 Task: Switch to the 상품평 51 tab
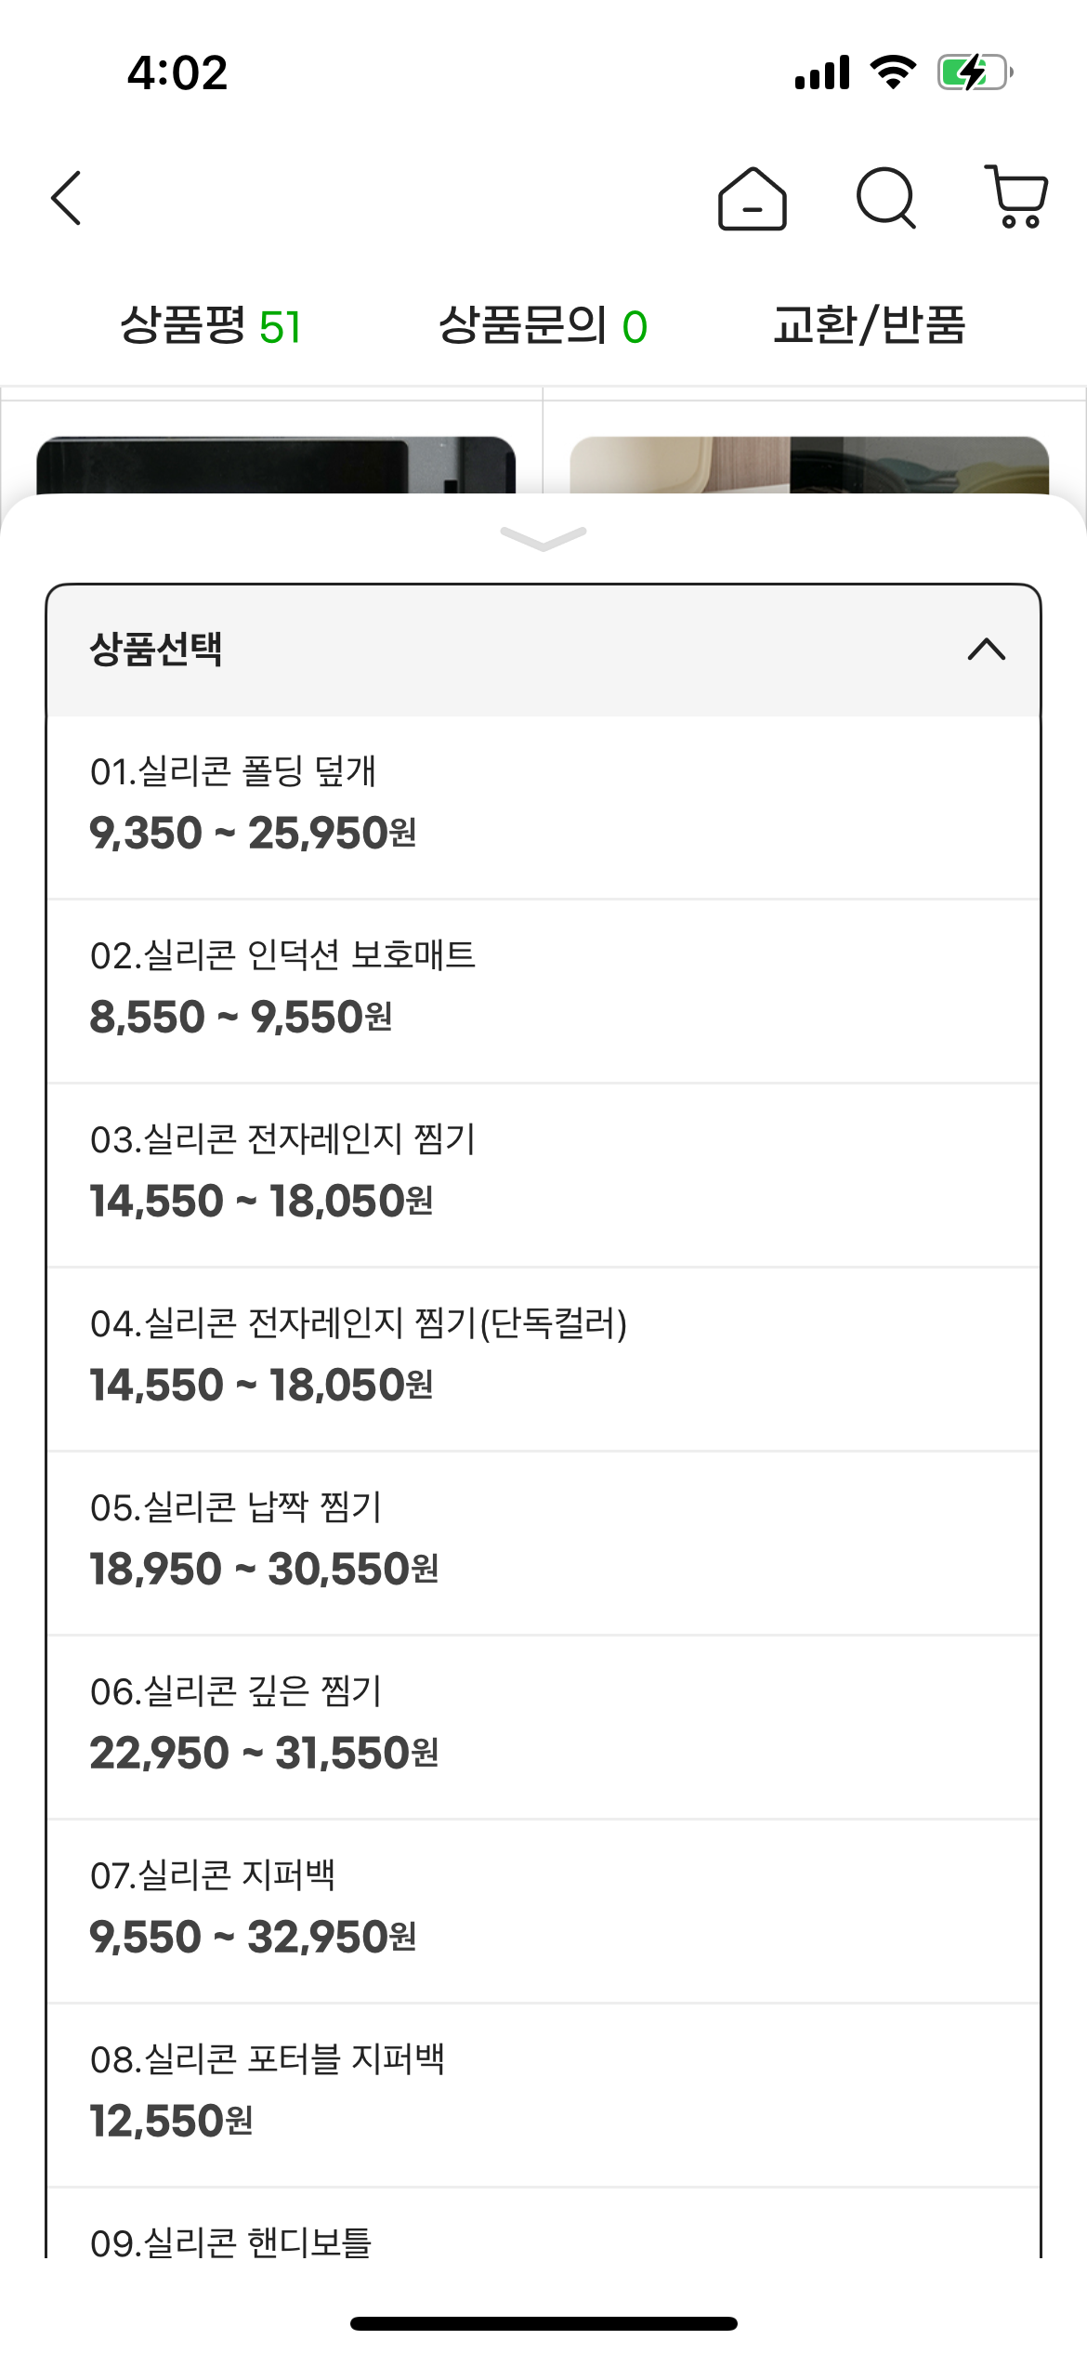pyautogui.click(x=211, y=326)
